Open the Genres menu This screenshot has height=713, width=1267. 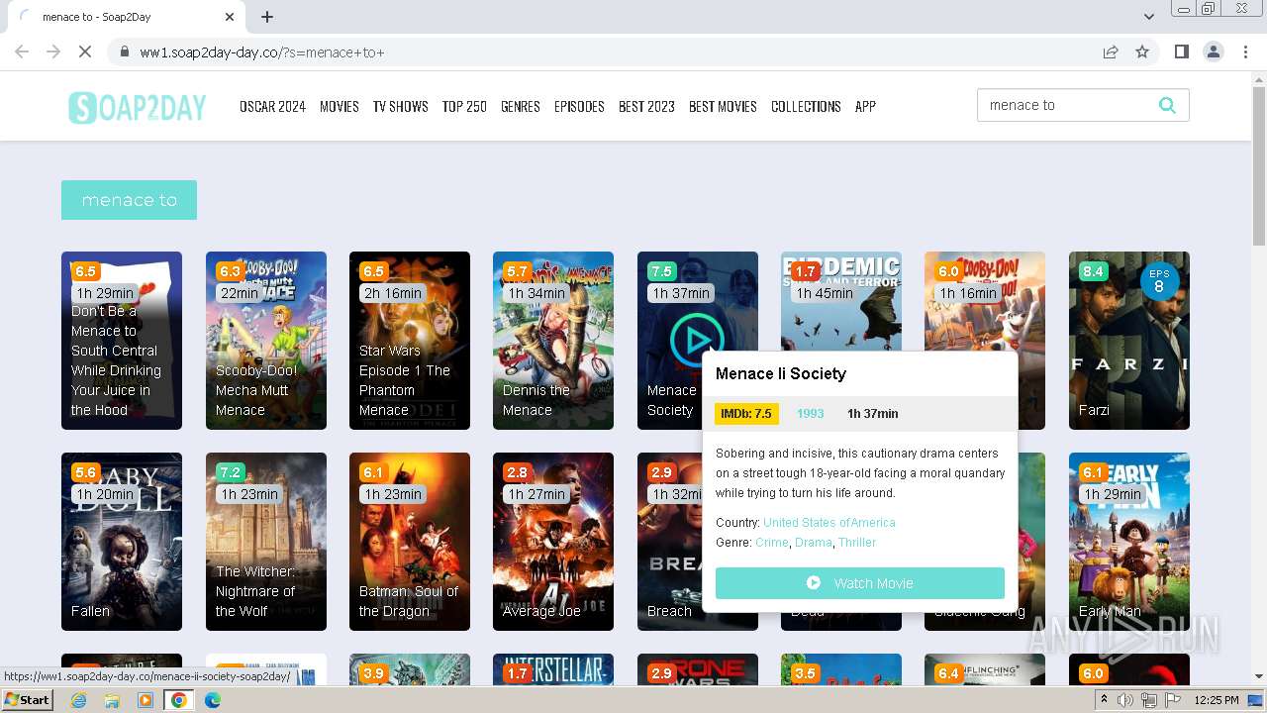tap(520, 106)
